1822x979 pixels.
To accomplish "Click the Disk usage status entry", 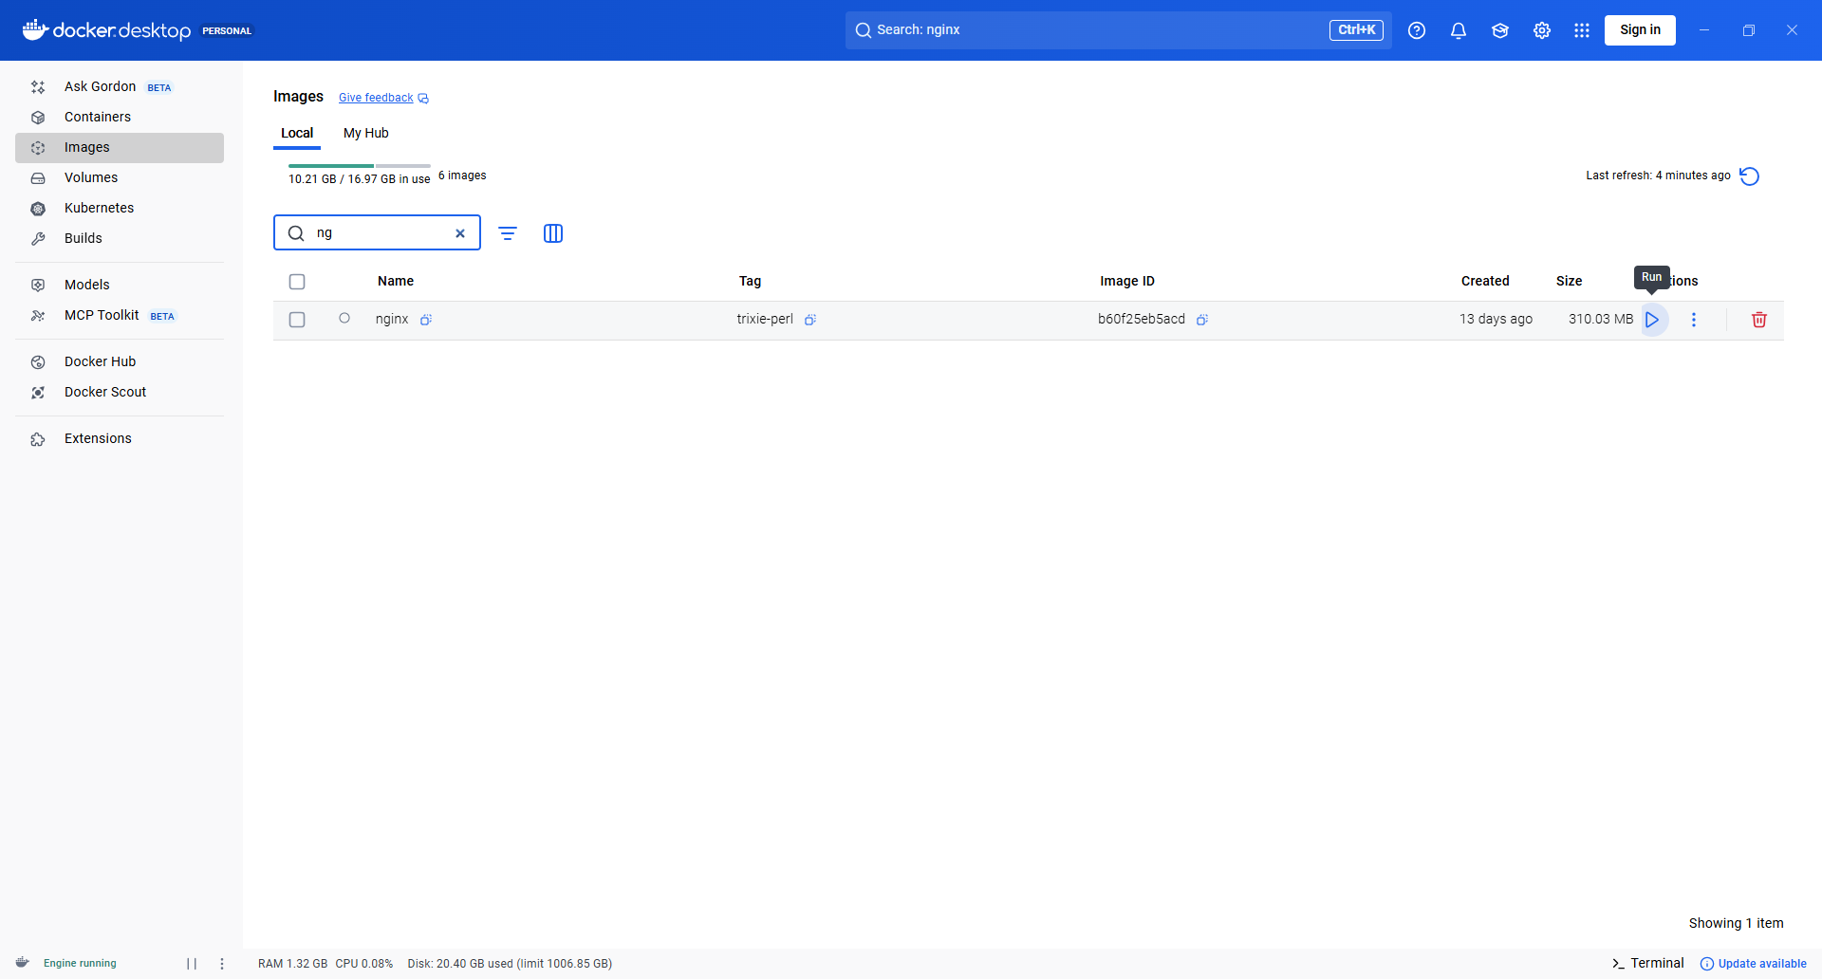I will point(510,963).
